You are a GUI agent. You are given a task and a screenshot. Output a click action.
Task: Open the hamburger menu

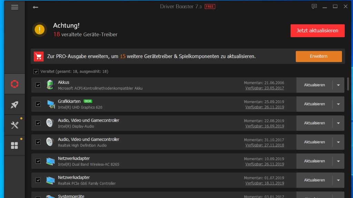(x=14, y=7)
